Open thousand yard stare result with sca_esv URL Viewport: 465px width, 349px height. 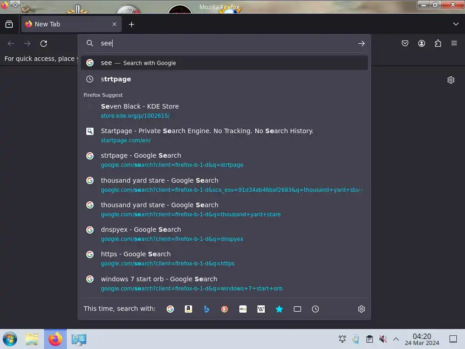pyautogui.click(x=224, y=185)
